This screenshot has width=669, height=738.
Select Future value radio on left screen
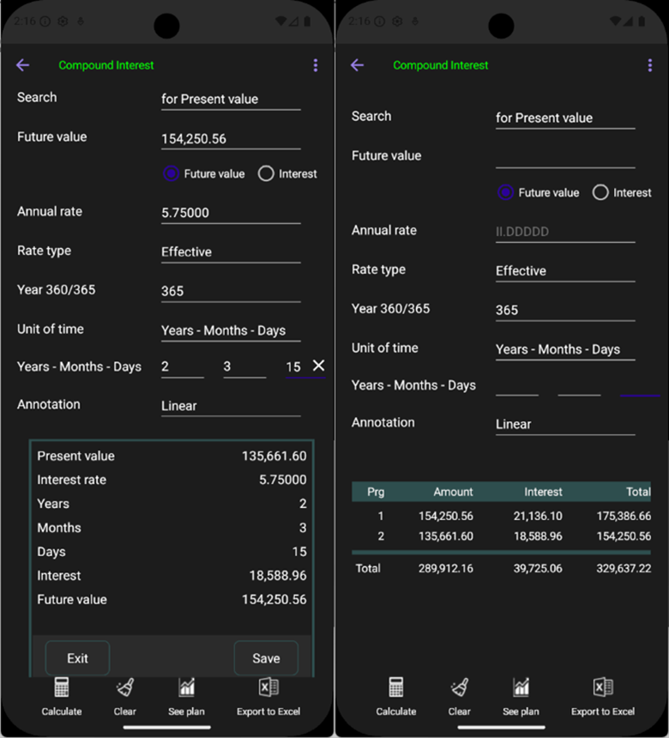(172, 173)
